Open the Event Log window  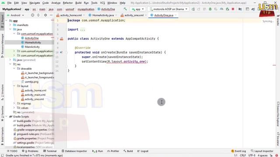coord(238,151)
